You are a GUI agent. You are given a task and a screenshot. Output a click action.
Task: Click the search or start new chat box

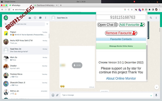[24, 24]
